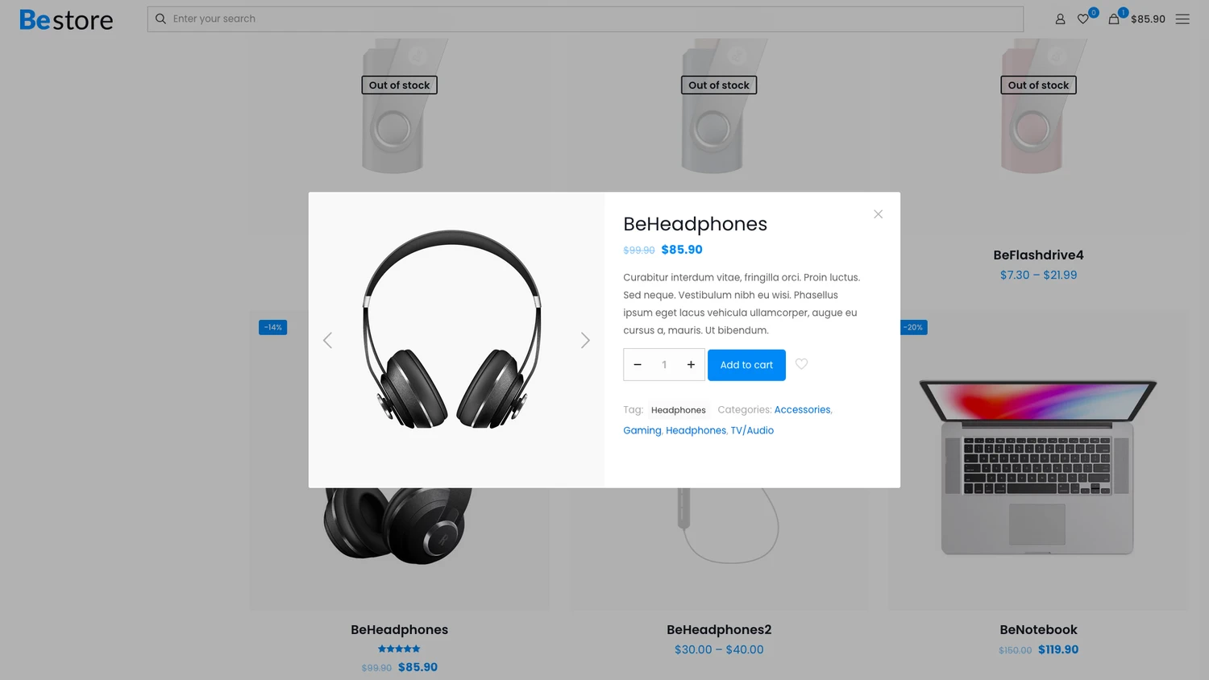This screenshot has width=1209, height=680.
Task: Show previous product image arrow
Action: [x=327, y=340]
